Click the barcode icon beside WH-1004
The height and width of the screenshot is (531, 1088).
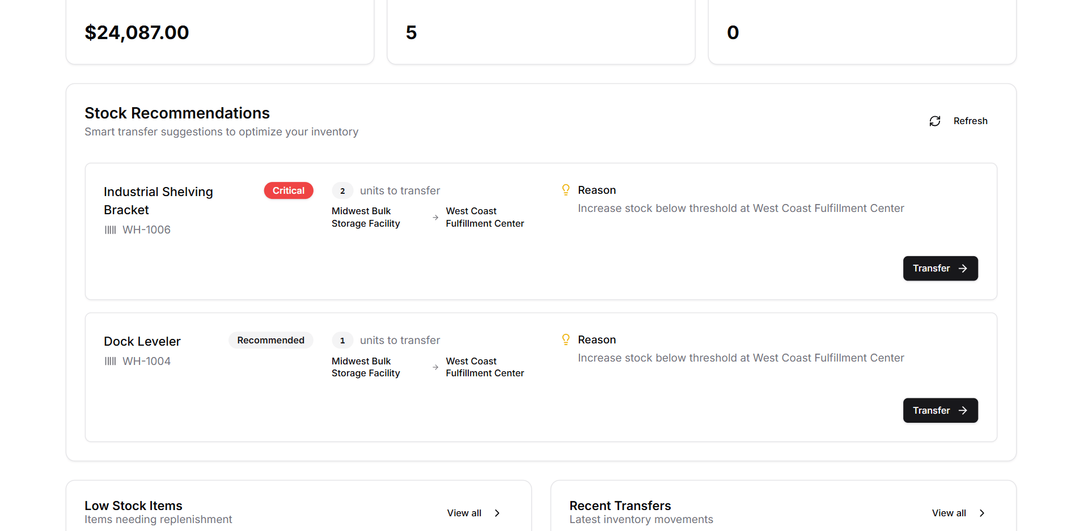110,361
